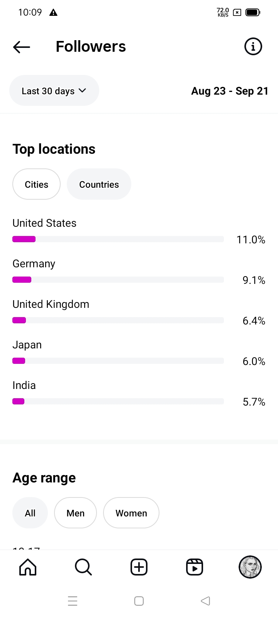
Task: Tap the chevron beside Last 30 days
Action: pos(82,90)
